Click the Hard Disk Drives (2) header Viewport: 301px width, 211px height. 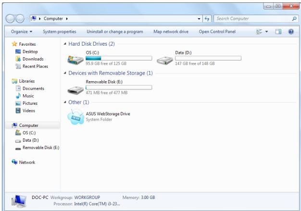tap(91, 44)
